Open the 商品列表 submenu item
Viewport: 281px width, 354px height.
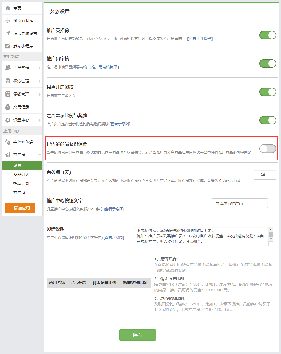[x=21, y=174]
